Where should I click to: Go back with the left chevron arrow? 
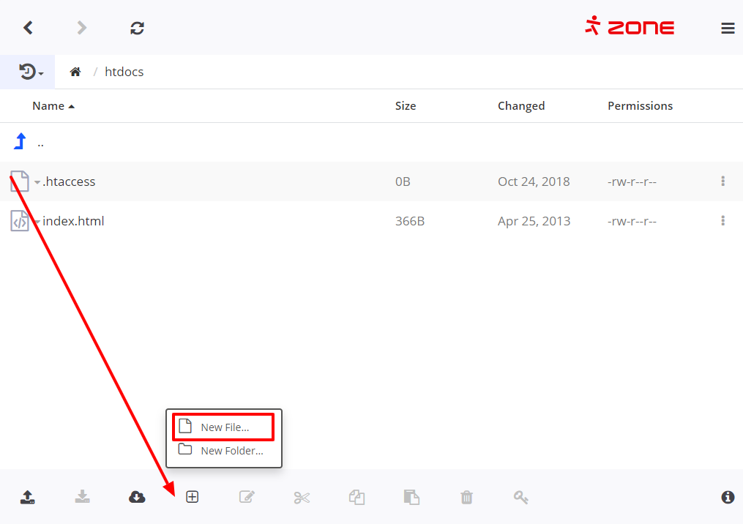pos(28,28)
